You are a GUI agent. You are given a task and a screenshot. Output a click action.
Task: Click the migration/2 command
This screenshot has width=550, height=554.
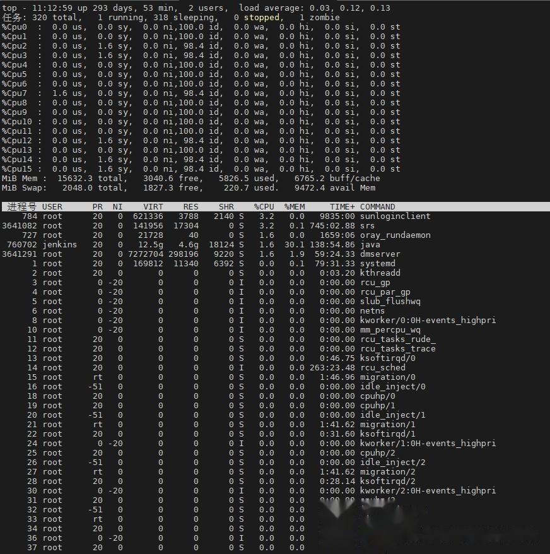point(387,472)
